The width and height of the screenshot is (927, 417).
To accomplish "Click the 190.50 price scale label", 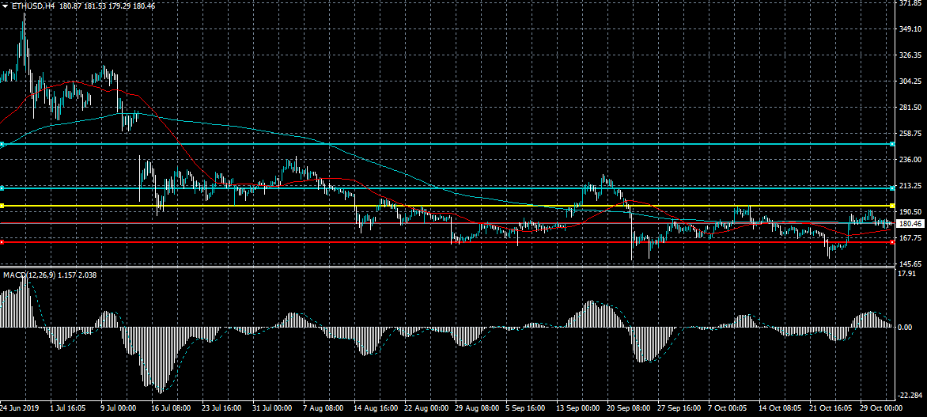I will click(910, 212).
